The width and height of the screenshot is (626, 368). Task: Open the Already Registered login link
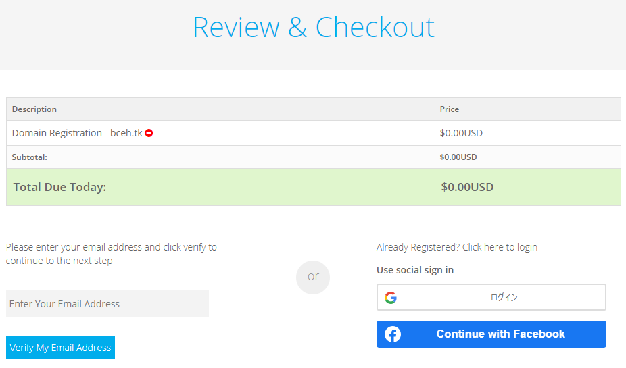pos(457,247)
